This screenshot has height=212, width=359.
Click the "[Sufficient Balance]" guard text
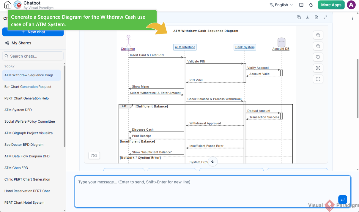(x=152, y=106)
